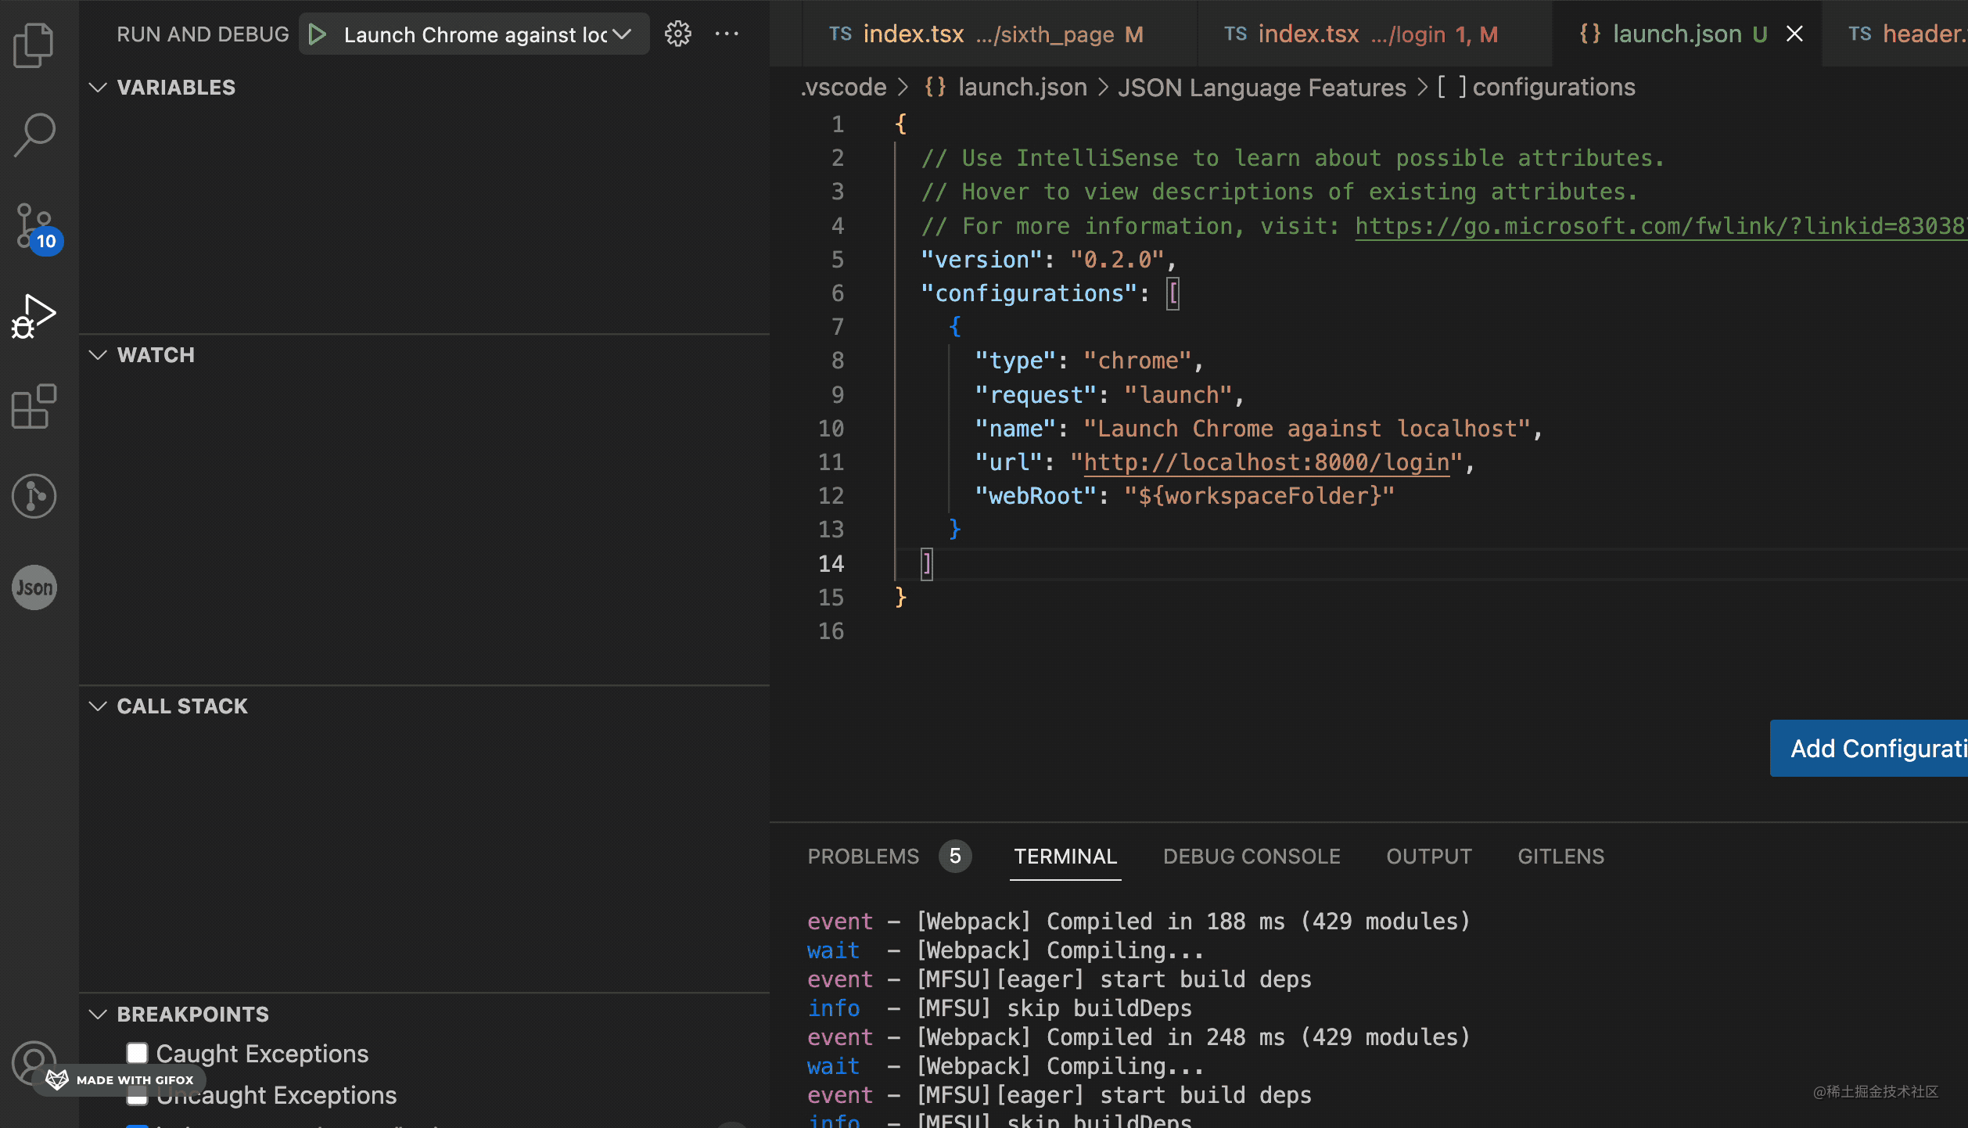The height and width of the screenshot is (1128, 1968).
Task: Click the green Start Debugging play button
Action: coord(317,34)
